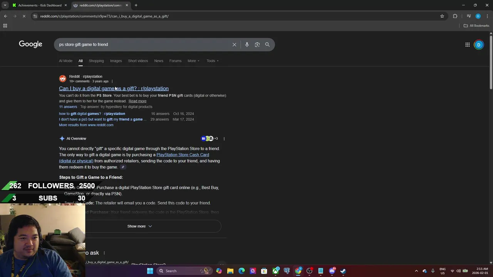Open 'Can I buy a digital game as a gift?' result
493x277 pixels.
pyautogui.click(x=114, y=88)
